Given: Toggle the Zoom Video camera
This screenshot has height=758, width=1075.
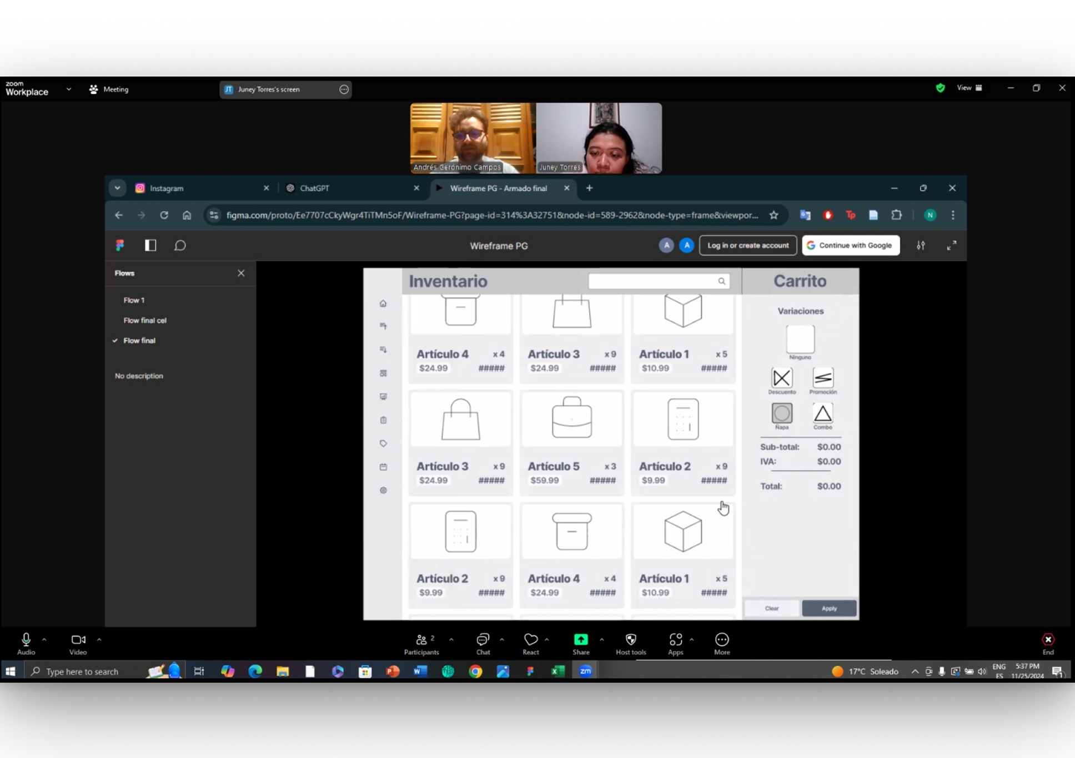Looking at the screenshot, I should click(x=78, y=640).
